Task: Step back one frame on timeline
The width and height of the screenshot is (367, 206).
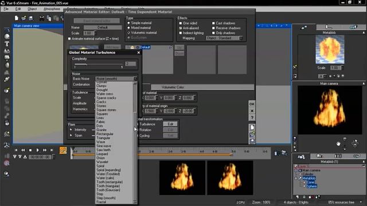Action: [x=23, y=150]
